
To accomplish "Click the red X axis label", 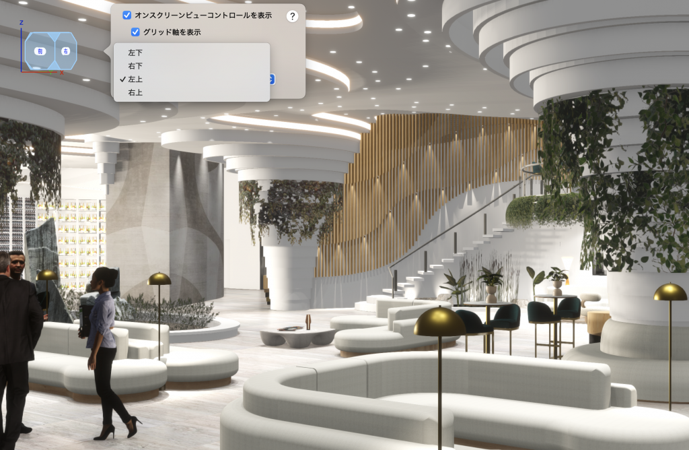I will click(x=62, y=72).
